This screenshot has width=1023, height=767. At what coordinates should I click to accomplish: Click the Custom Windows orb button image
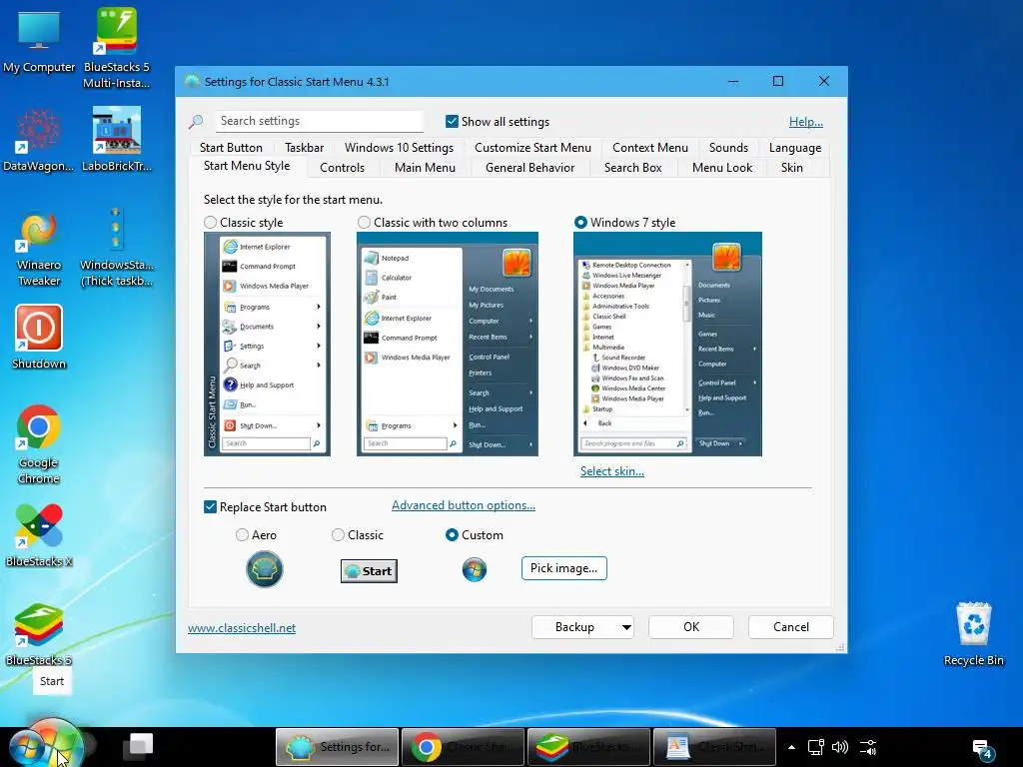tap(475, 569)
